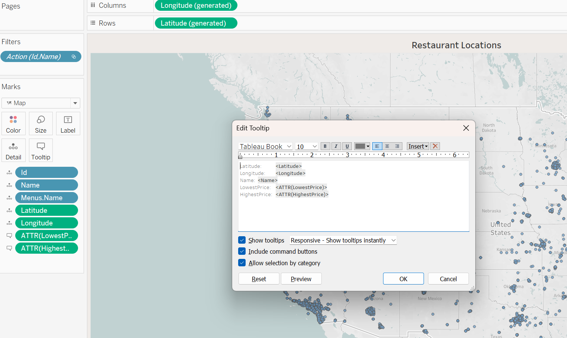
Task: Align tooltip text right
Action: click(397, 146)
